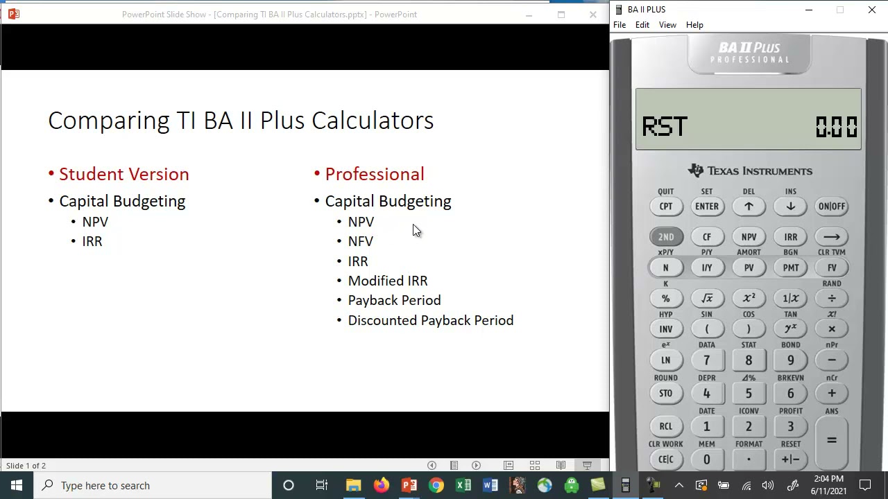Click the number 3 key

(790, 426)
